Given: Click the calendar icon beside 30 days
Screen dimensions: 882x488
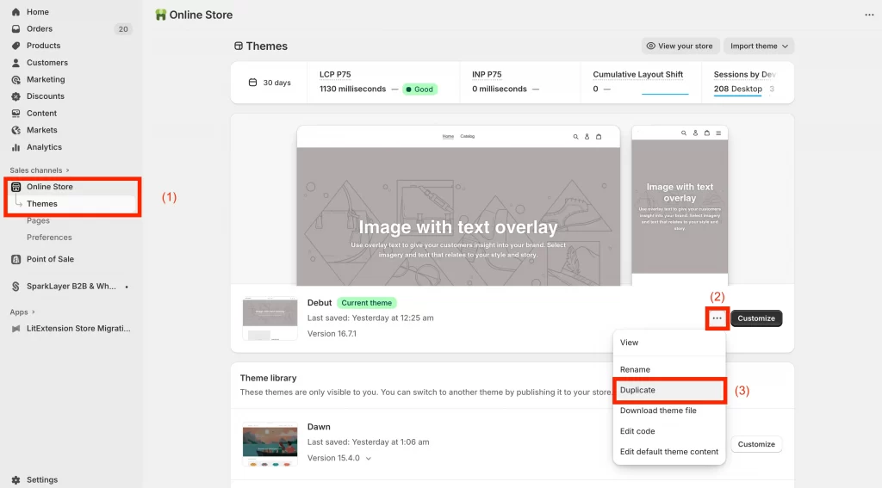Looking at the screenshot, I should click(252, 83).
